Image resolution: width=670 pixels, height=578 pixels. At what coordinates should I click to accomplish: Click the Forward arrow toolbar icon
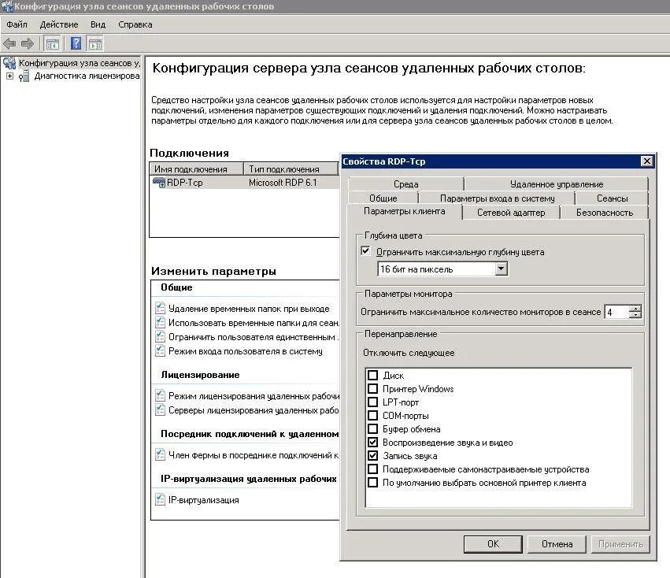point(28,43)
